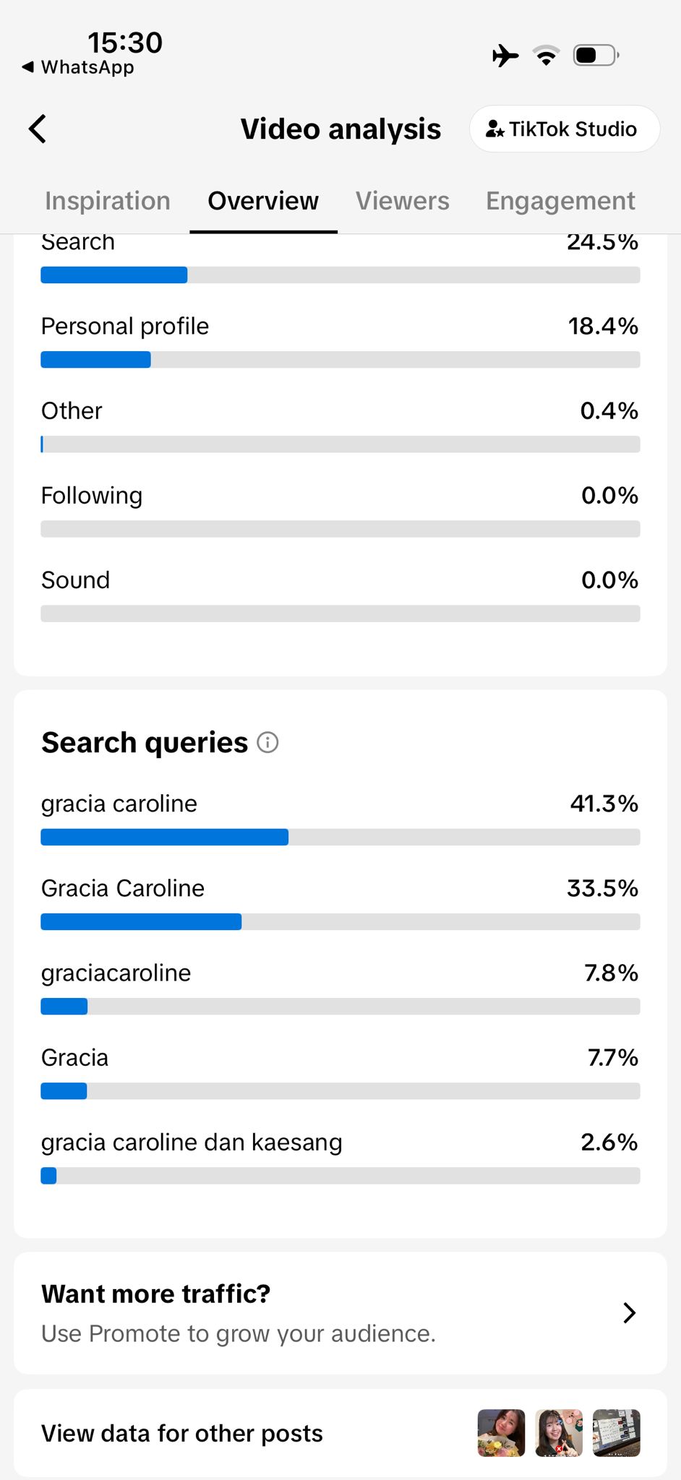Tap the back arrow icon
This screenshot has width=681, height=1480.
click(38, 129)
